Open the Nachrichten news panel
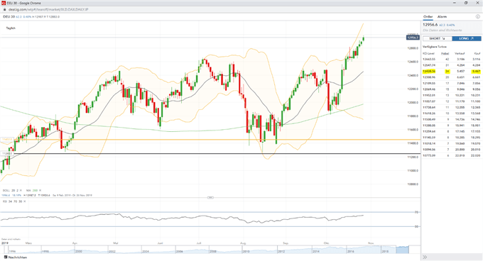 (16, 257)
